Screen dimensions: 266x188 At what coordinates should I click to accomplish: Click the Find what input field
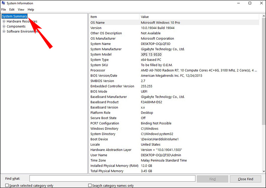(x=112, y=178)
